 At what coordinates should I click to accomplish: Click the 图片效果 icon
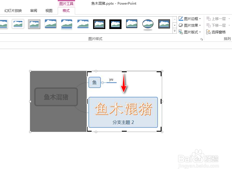click(181, 25)
